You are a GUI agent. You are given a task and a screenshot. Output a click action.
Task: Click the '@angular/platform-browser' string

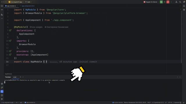point(69,13)
